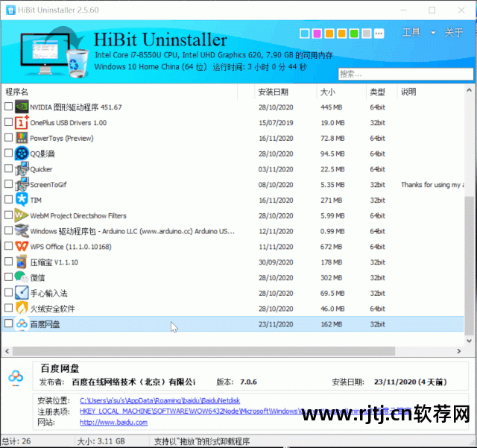477x448 pixels.
Task: Click the vertical scrollbar down arrow
Action: [469, 341]
